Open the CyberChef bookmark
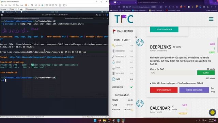 [114, 11]
